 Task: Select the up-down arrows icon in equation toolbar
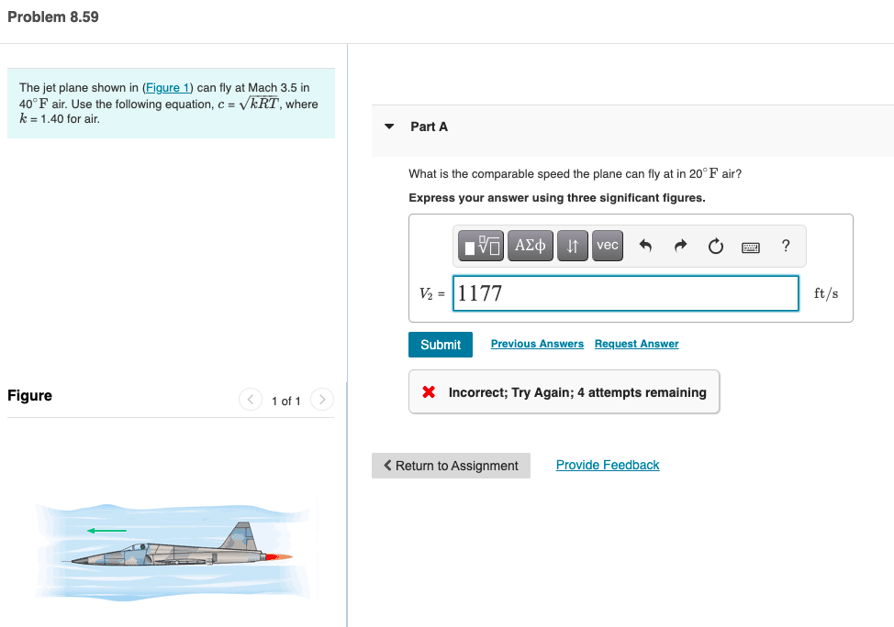tap(572, 245)
